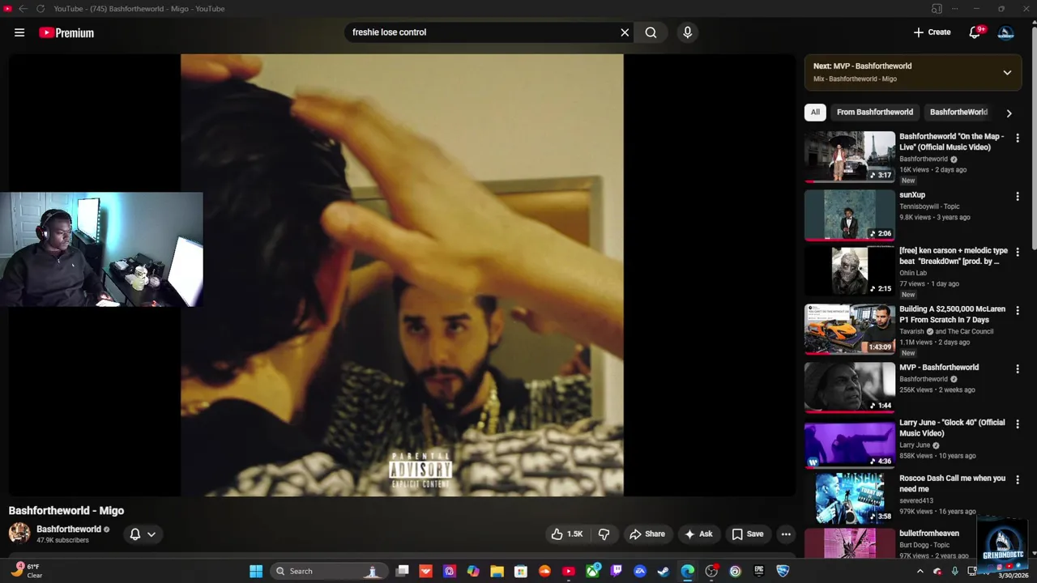Open options menu for McLaren P1 video
The image size is (1037, 583).
coord(1018,310)
